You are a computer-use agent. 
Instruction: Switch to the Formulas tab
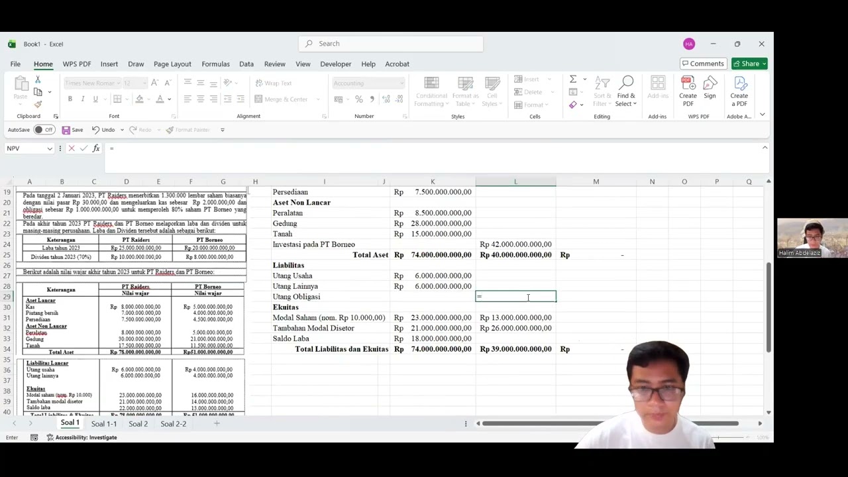click(215, 64)
